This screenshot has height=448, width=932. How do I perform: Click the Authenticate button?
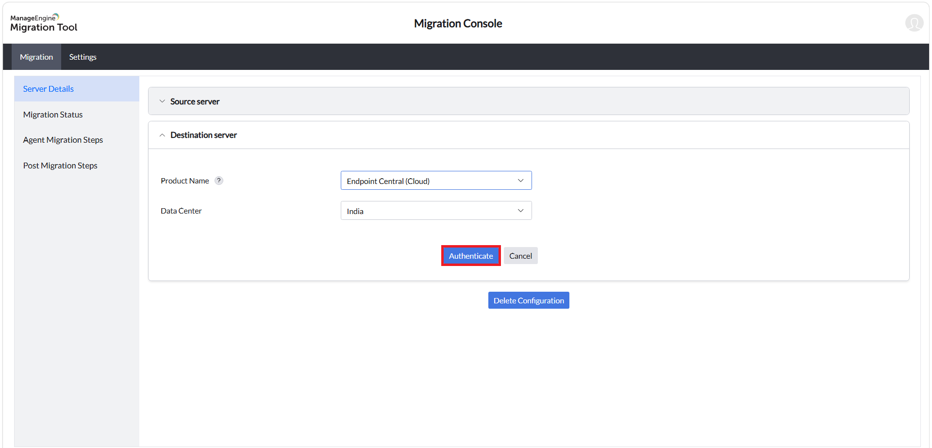coord(471,256)
